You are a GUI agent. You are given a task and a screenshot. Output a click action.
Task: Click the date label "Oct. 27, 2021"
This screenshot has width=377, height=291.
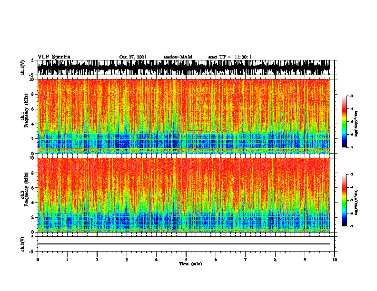click(x=133, y=57)
